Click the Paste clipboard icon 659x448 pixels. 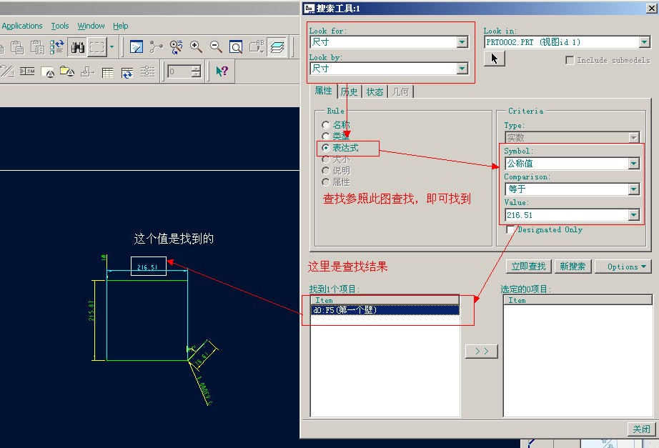[x=17, y=47]
